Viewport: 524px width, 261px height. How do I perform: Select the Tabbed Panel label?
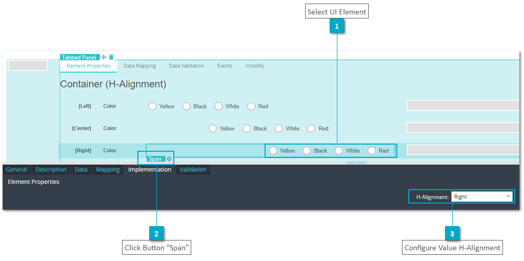(x=79, y=57)
